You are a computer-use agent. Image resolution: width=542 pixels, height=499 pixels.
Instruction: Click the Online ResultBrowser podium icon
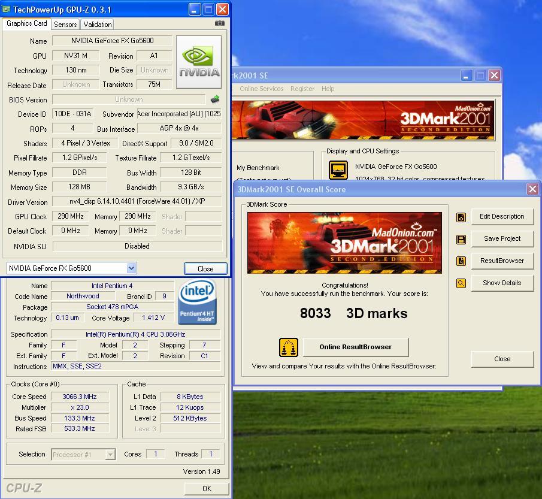289,347
